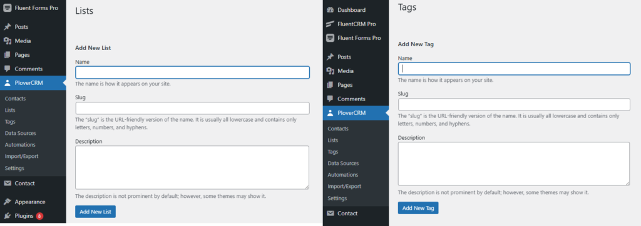
Task: Click the Appearance brush icon in Lists window
Action: [x=8, y=202]
